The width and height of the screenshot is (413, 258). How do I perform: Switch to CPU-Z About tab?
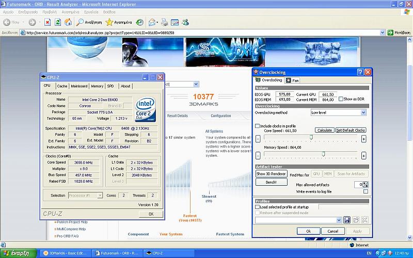coord(125,86)
